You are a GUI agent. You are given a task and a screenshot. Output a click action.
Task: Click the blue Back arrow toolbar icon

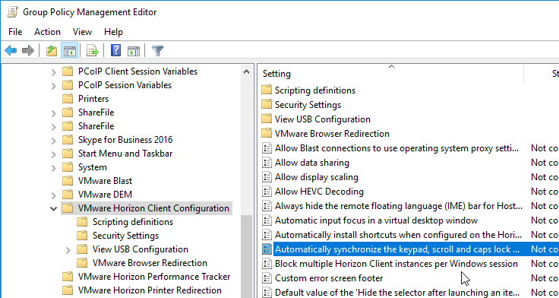tap(11, 51)
